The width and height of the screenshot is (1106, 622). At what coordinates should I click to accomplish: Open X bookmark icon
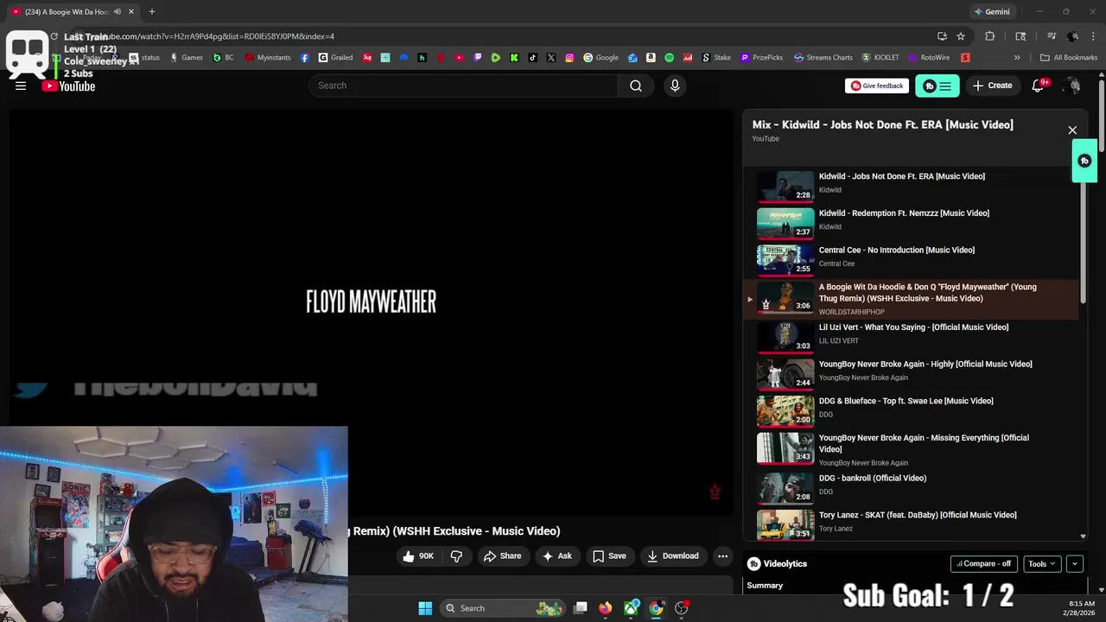[551, 58]
